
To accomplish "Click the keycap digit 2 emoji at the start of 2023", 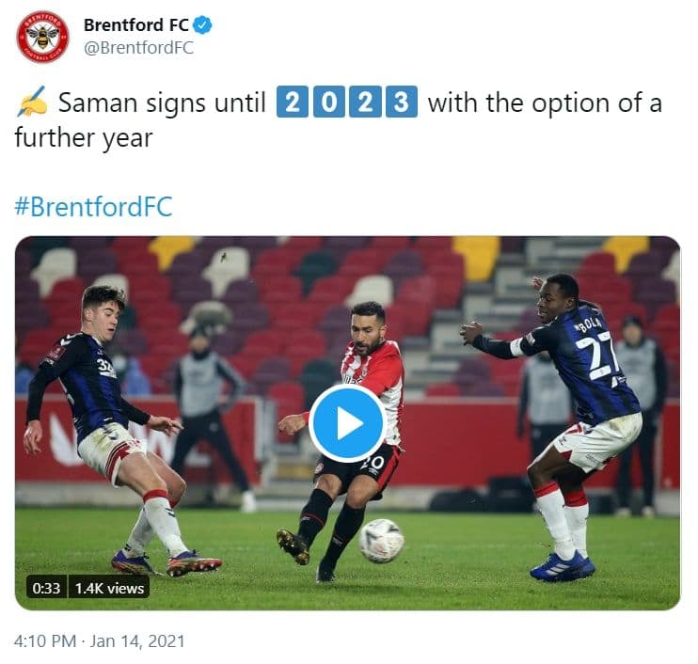I will click(293, 102).
